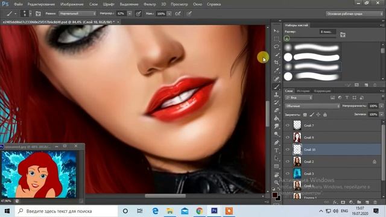
Task: Hide layer Слой 2
Action: coord(288,162)
